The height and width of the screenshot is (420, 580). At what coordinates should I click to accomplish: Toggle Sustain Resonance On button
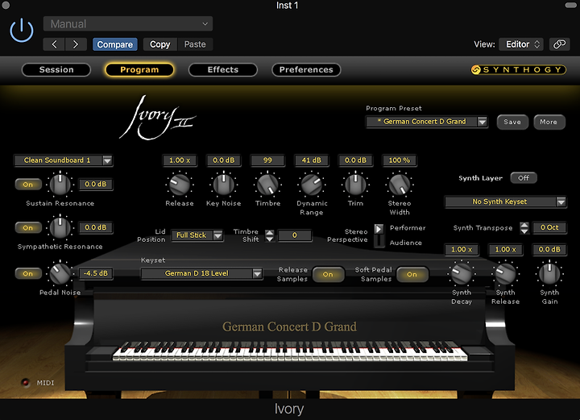point(28,185)
